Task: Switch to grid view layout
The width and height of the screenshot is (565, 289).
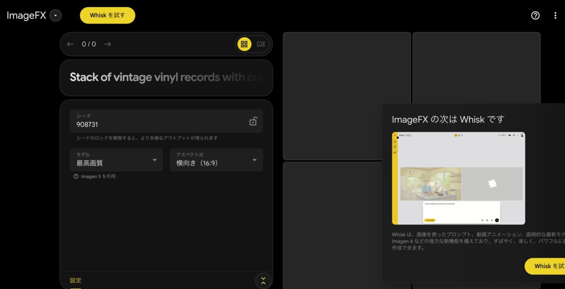Action: pyautogui.click(x=244, y=44)
